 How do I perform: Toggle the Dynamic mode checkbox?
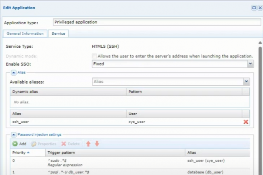tap(94, 56)
